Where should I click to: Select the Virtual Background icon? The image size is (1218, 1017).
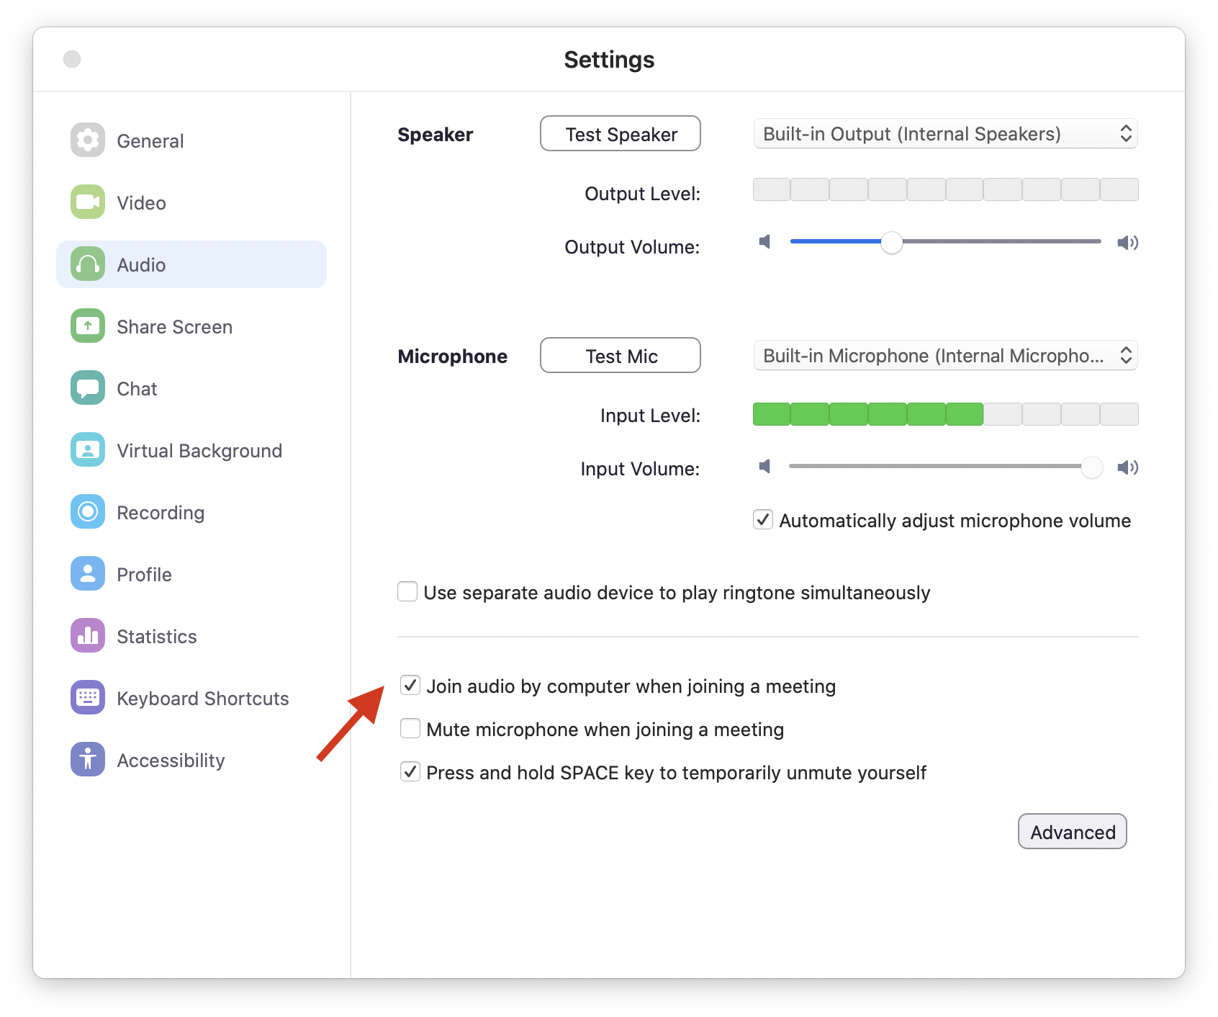click(x=87, y=450)
